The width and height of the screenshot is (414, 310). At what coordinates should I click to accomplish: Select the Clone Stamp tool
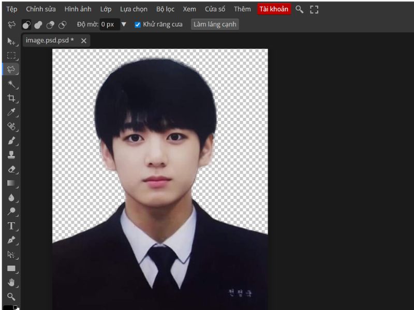click(11, 155)
